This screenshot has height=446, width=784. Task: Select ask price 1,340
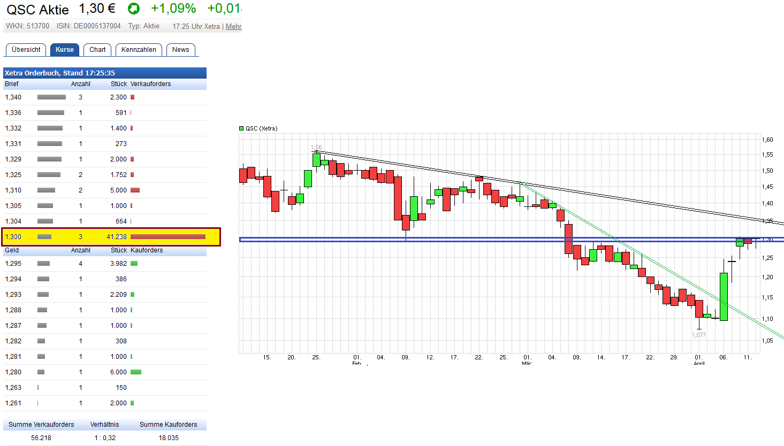(13, 97)
